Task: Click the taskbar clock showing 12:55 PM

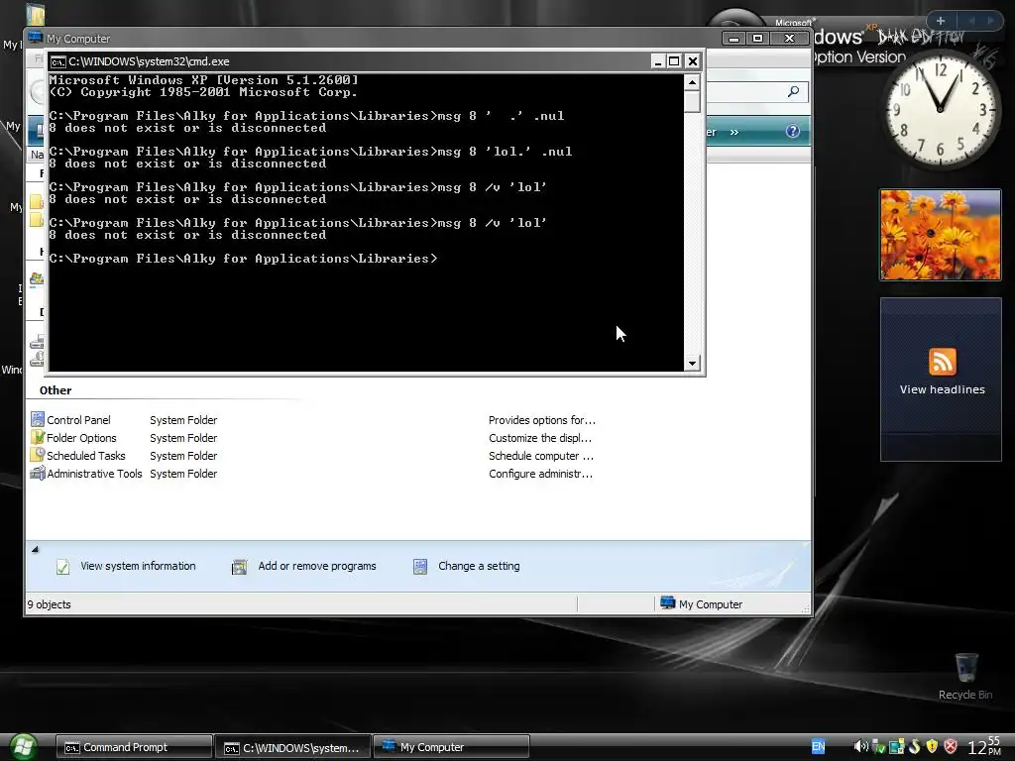Action: click(984, 747)
